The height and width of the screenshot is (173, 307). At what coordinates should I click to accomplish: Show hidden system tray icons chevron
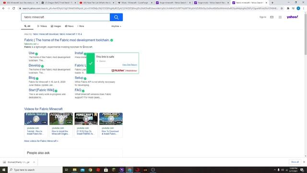[274, 170]
